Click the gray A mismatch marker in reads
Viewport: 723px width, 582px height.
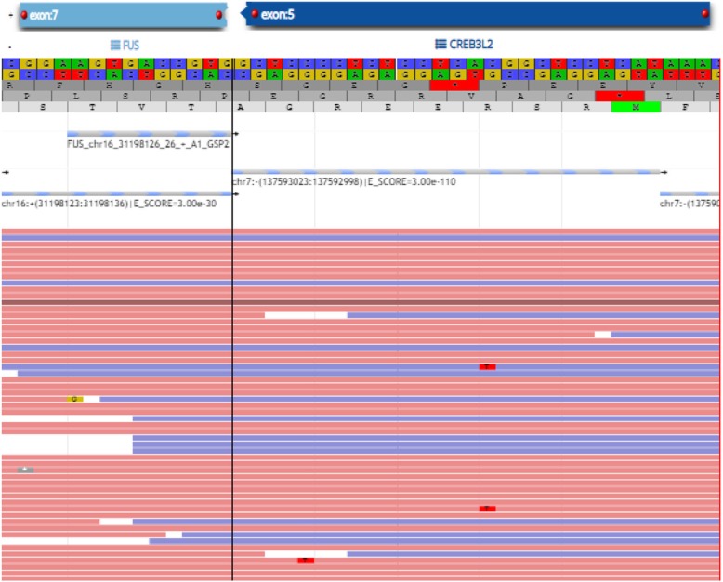(25, 470)
